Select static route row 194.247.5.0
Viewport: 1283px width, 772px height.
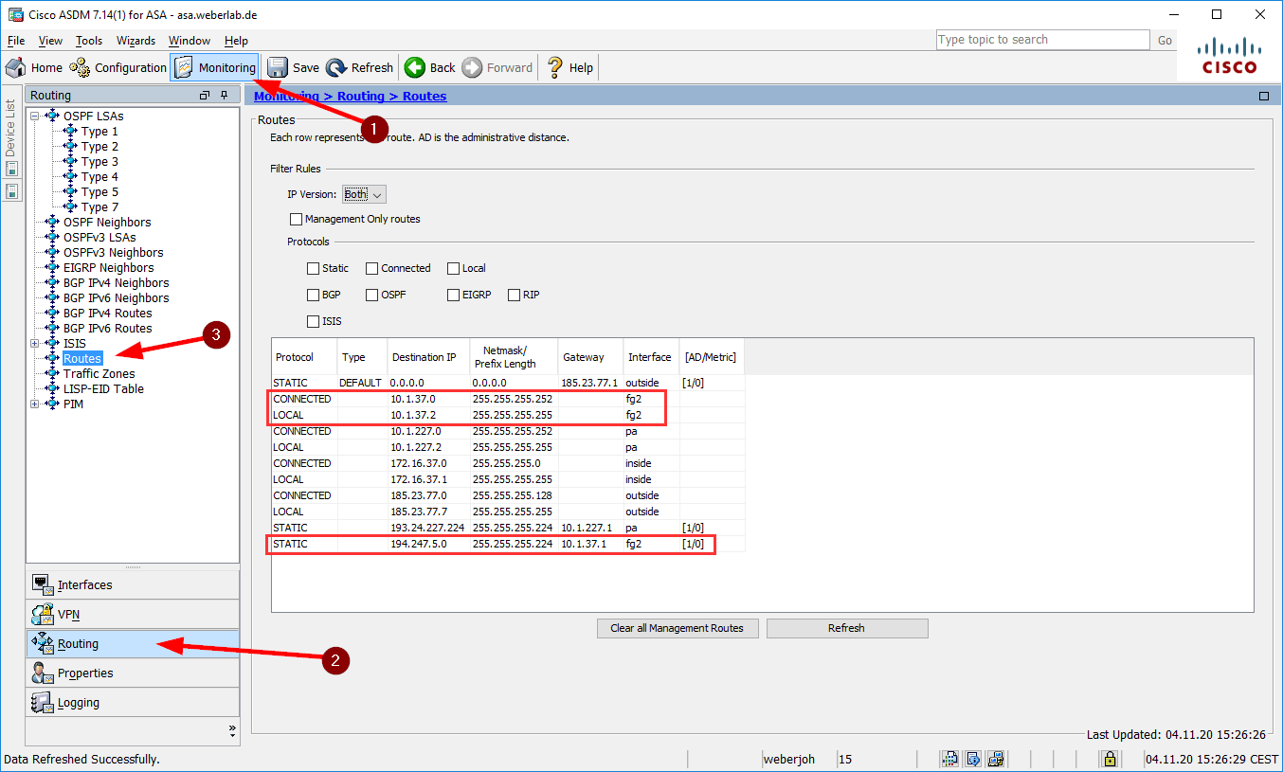pyautogui.click(x=508, y=544)
